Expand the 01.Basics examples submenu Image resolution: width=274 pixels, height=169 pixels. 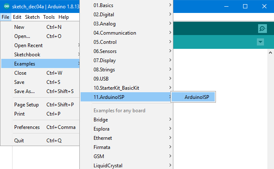pyautogui.click(x=127, y=5)
